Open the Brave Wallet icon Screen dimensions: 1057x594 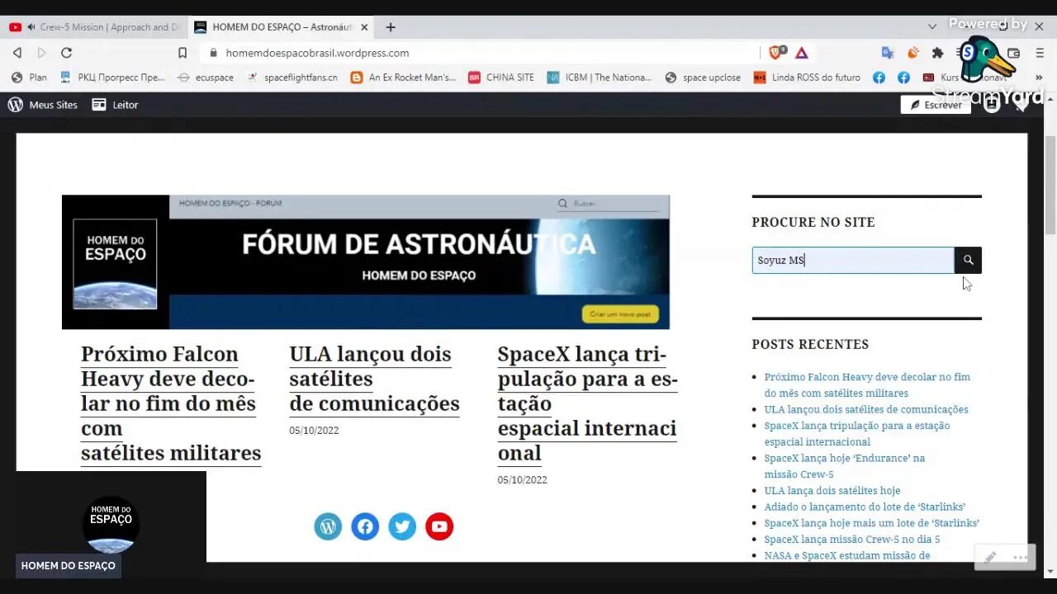1014,53
